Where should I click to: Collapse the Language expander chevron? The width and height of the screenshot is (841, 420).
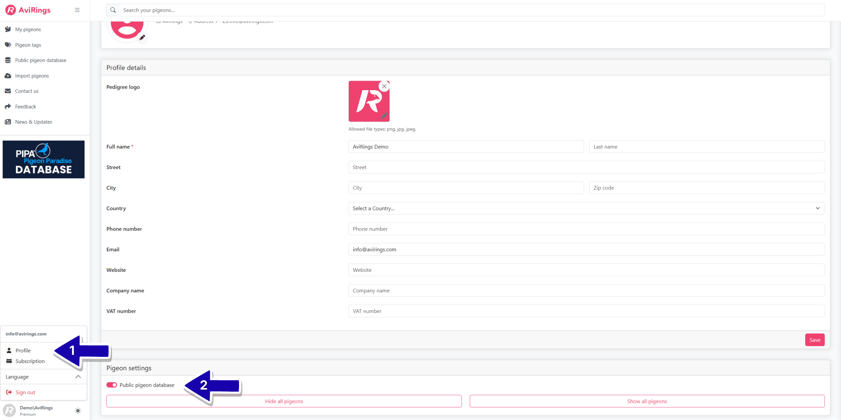click(x=78, y=377)
